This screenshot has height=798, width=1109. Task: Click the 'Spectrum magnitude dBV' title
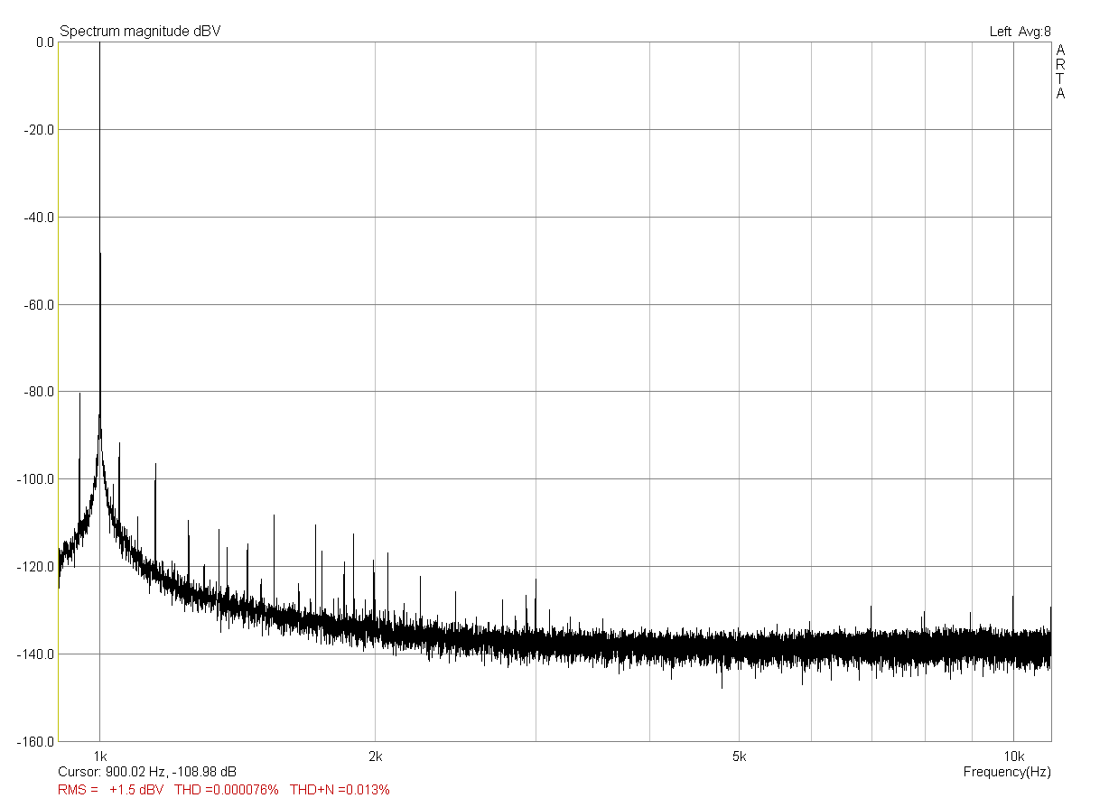(140, 32)
